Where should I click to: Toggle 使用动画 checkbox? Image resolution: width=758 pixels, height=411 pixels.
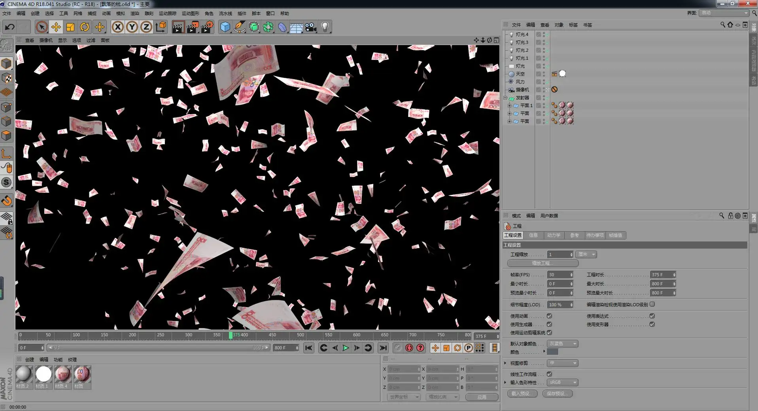point(549,316)
